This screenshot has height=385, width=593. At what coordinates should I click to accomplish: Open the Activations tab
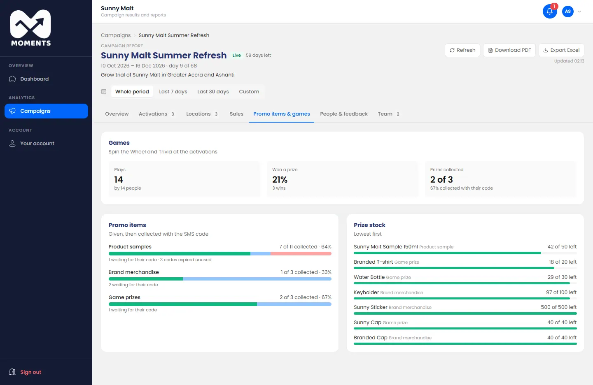tap(156, 114)
